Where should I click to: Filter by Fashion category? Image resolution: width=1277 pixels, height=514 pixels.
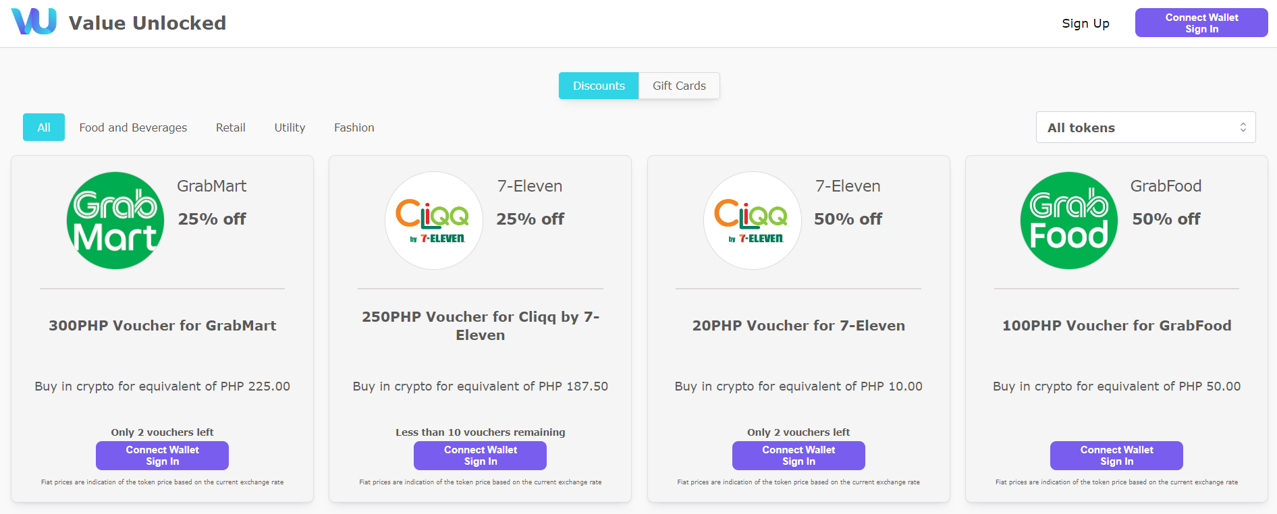coord(354,127)
